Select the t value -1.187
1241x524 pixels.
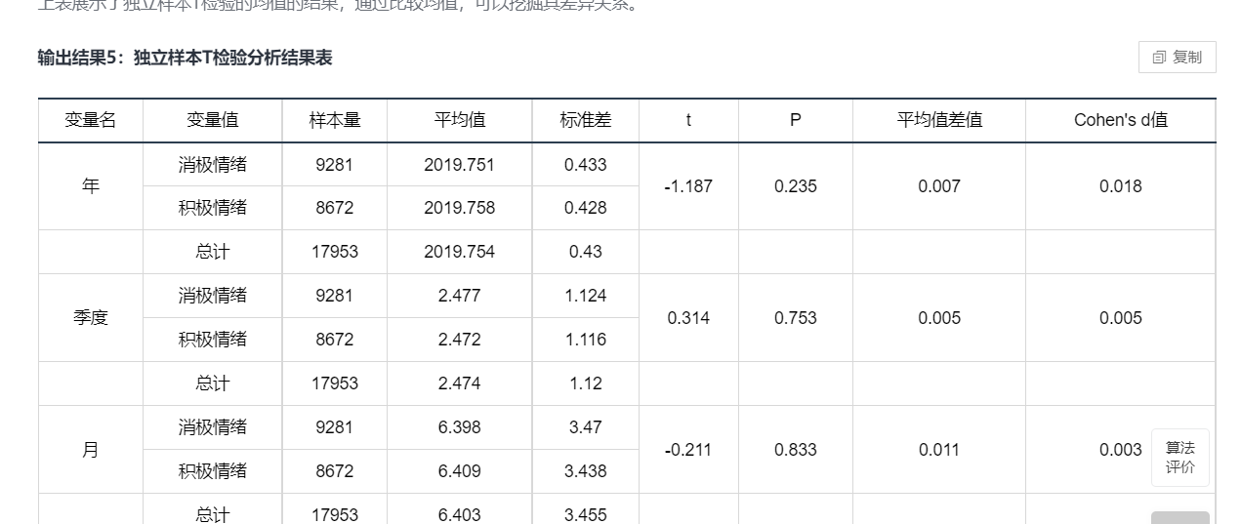(x=688, y=186)
